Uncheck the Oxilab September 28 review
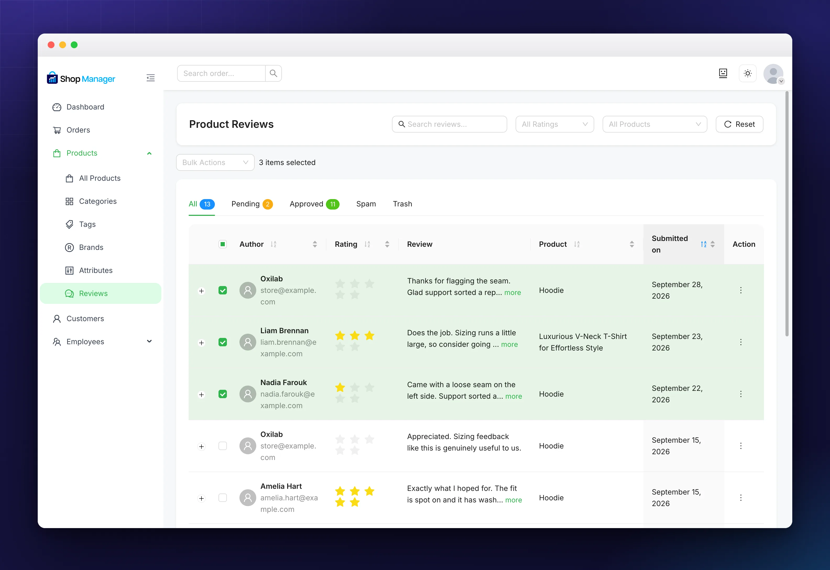830x570 pixels. tap(222, 290)
